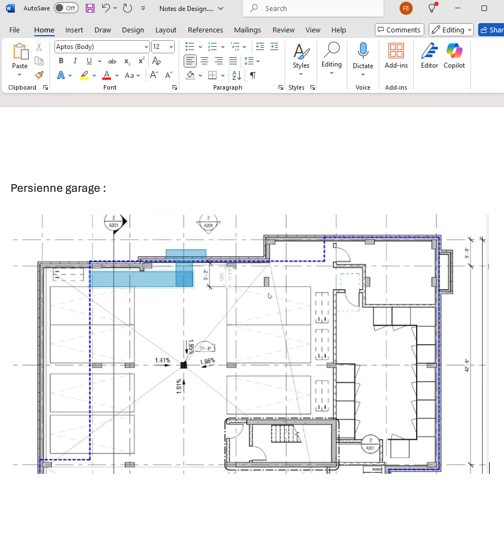
Task: Click the Save icon in title bar
Action: (90, 8)
